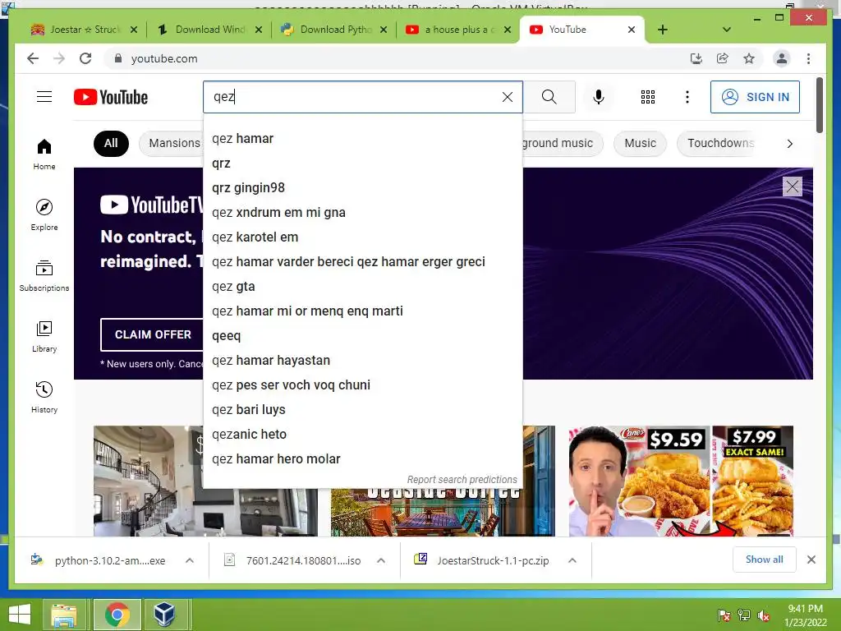Screen dimensions: 841x631
Task: Reload the page
Action: (x=85, y=58)
